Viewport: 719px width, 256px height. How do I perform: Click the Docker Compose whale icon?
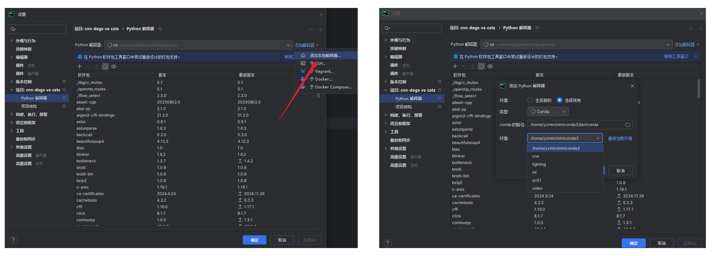coord(303,87)
